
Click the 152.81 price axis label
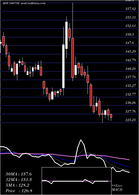(x=130, y=26)
